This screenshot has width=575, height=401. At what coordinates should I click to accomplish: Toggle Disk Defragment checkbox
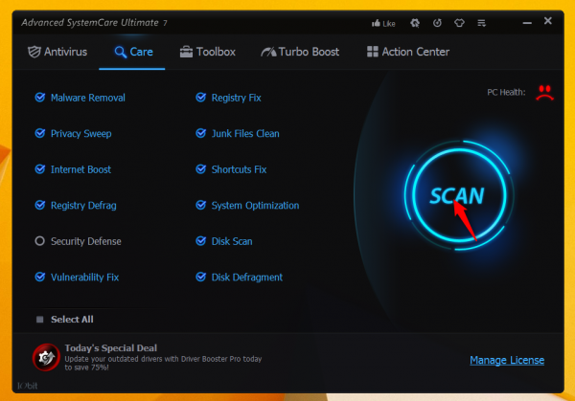[x=200, y=277]
